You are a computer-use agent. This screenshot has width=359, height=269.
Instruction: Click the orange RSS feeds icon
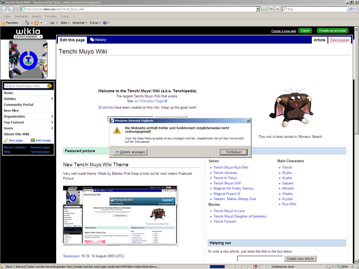click(x=36, y=23)
